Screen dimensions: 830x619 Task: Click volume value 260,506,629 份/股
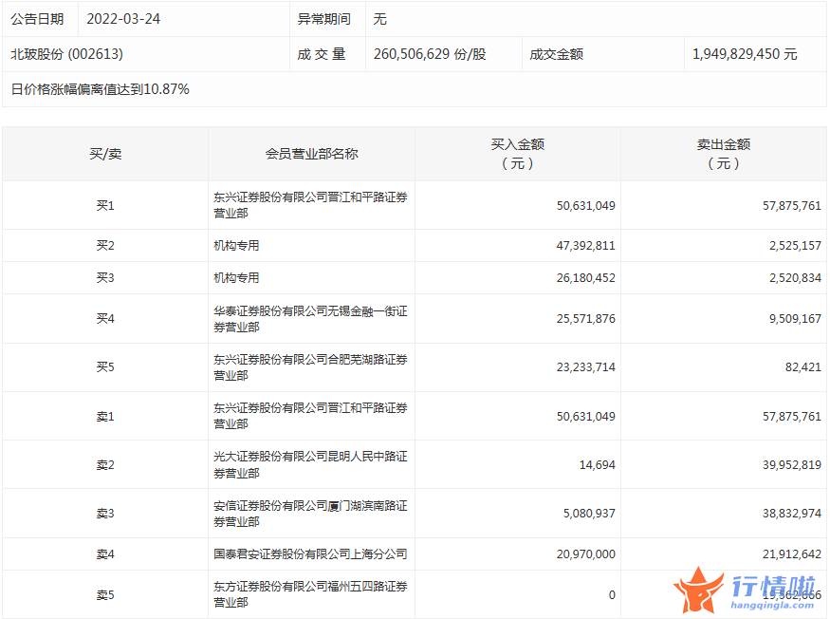point(430,54)
